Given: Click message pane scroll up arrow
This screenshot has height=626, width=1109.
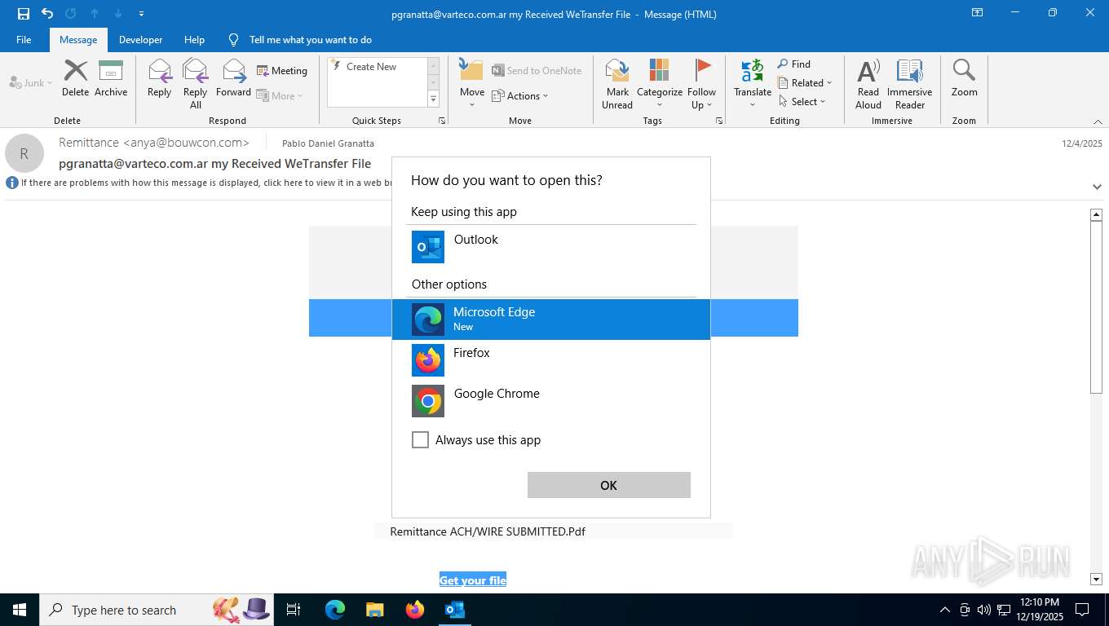Looking at the screenshot, I should click(1096, 214).
